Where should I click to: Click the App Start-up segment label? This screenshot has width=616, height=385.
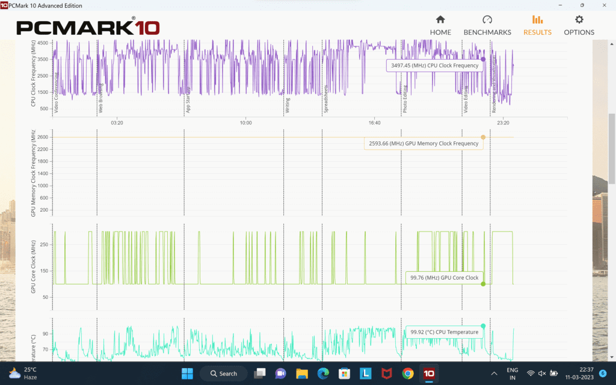(188, 100)
